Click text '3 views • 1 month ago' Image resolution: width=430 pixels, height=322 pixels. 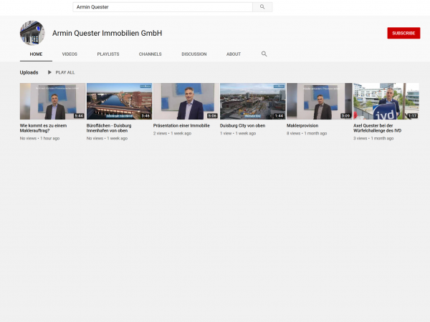tap(373, 138)
